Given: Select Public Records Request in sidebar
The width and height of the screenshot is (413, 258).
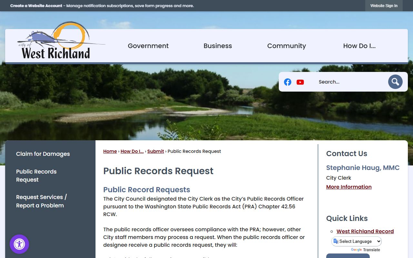Looking at the screenshot, I should [36, 175].
